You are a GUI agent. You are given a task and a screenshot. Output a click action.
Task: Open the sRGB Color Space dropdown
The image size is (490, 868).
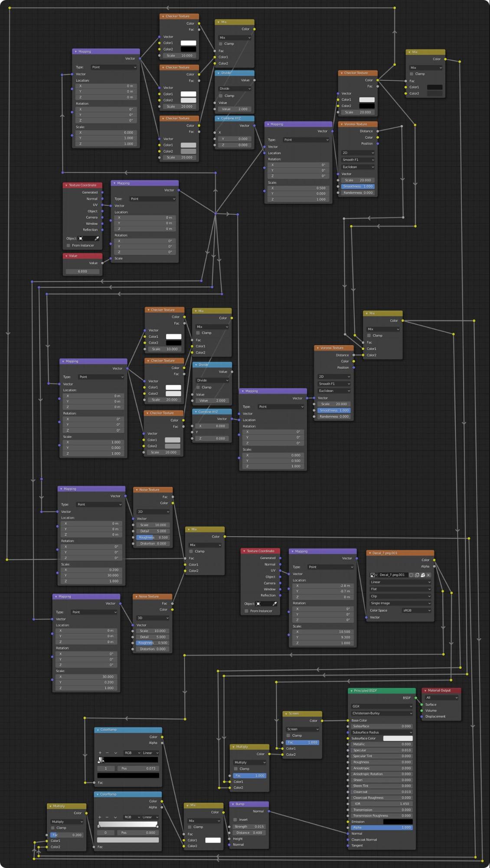pyautogui.click(x=416, y=611)
